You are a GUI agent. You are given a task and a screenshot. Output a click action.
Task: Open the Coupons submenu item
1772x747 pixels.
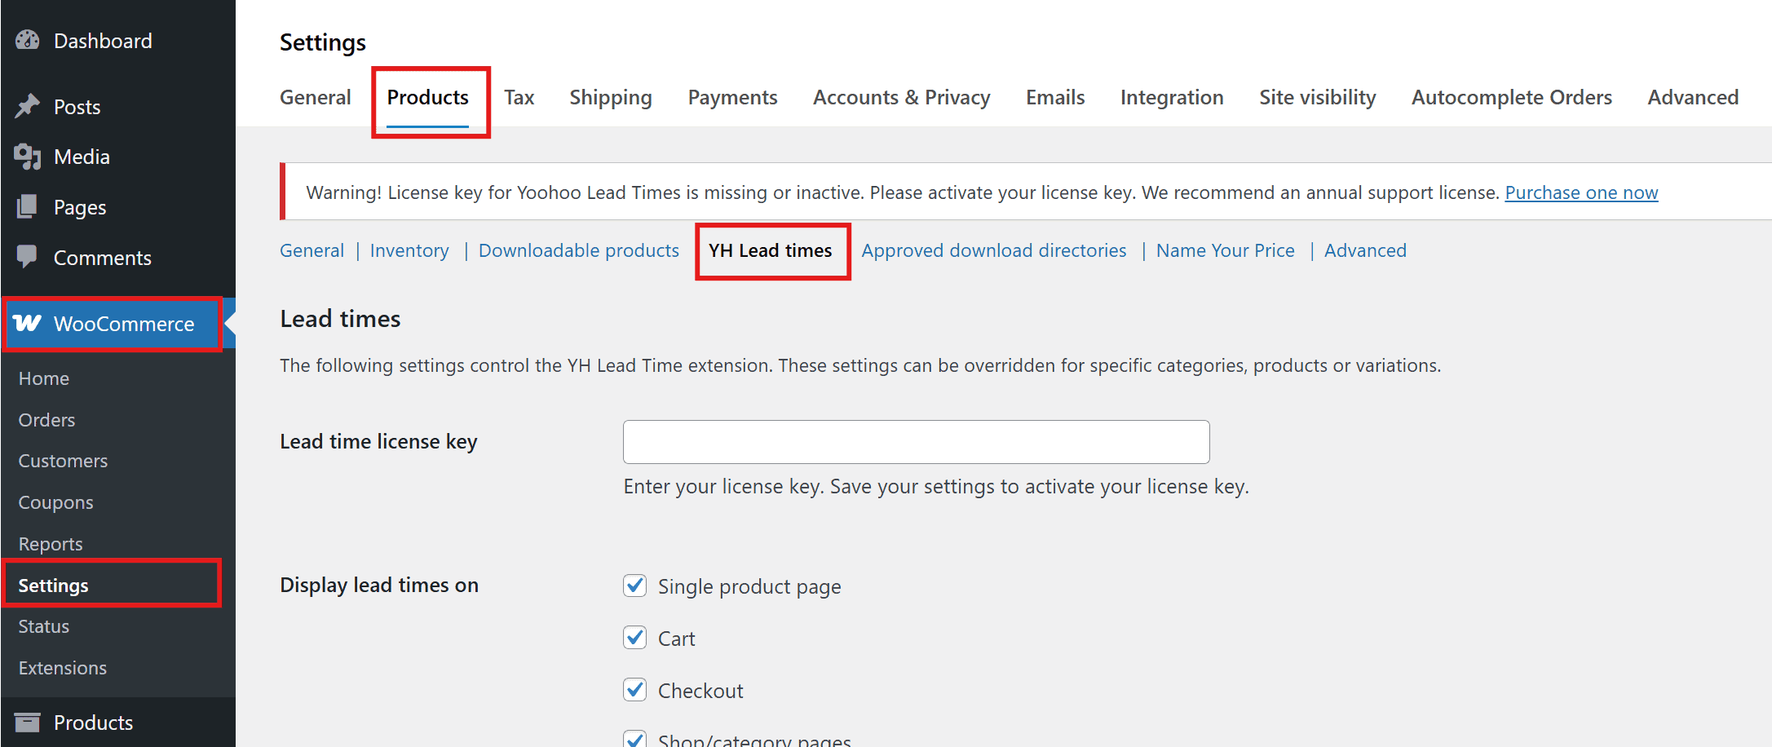tap(56, 502)
